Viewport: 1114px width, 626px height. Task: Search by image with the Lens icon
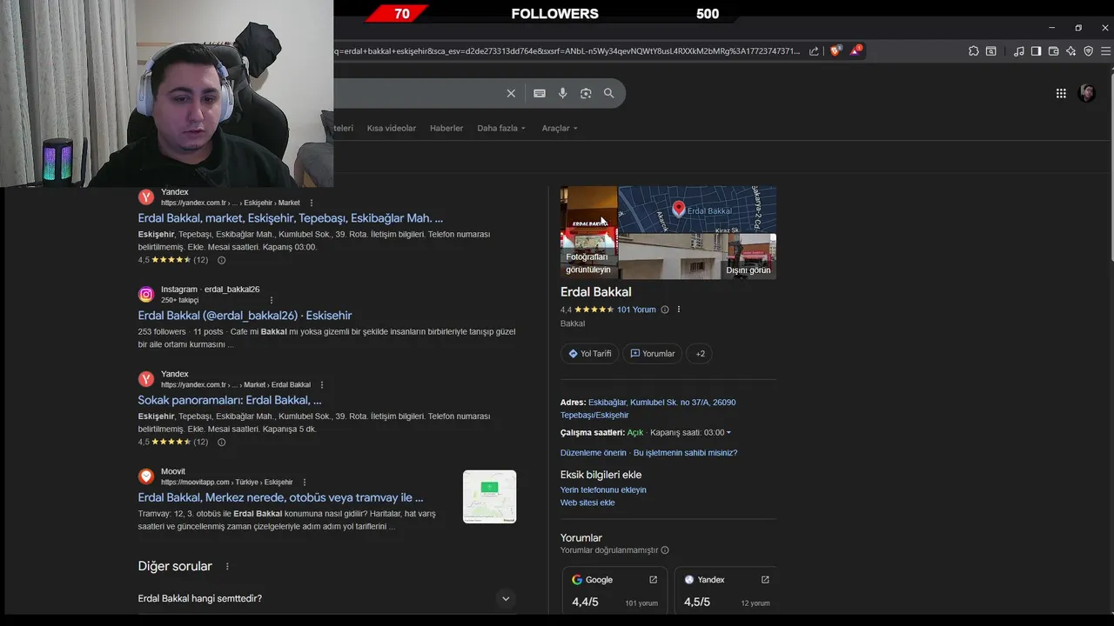coord(586,93)
